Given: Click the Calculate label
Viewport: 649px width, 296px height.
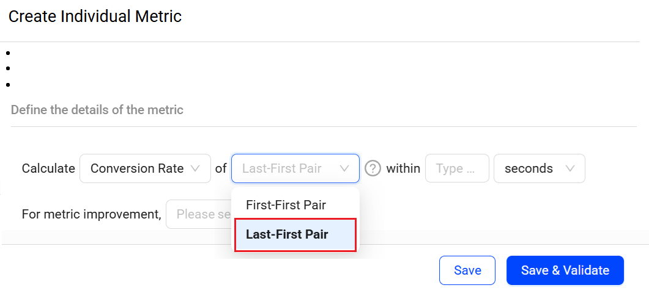Looking at the screenshot, I should tap(48, 169).
